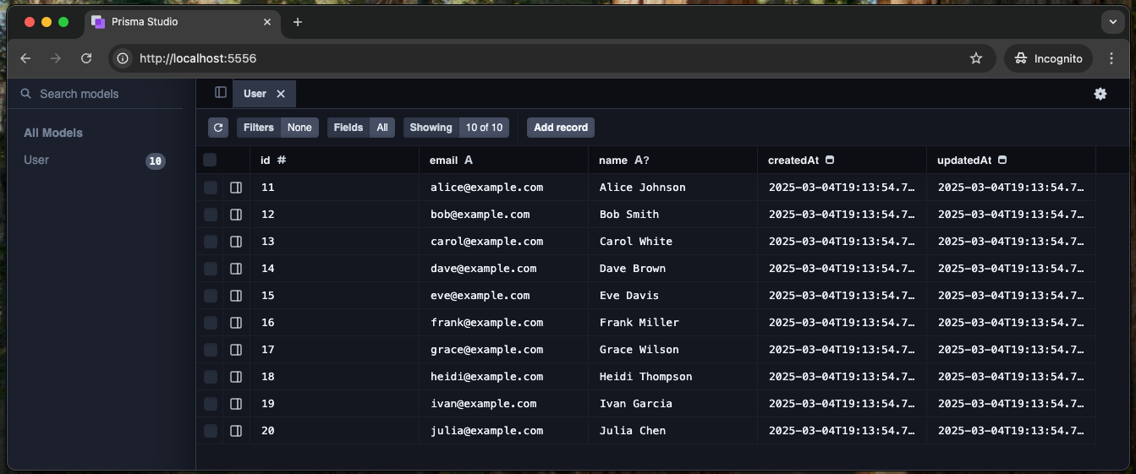Click Add record button

[561, 128]
